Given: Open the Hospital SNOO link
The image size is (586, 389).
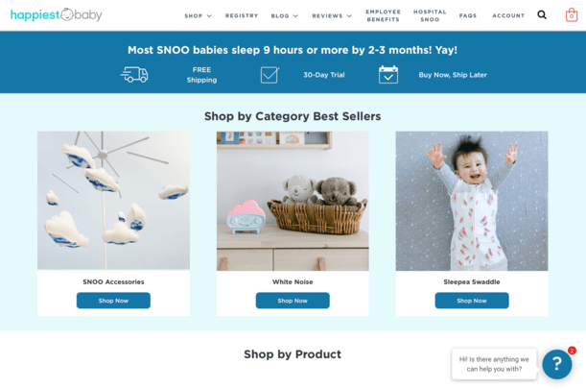Looking at the screenshot, I should click(x=430, y=15).
